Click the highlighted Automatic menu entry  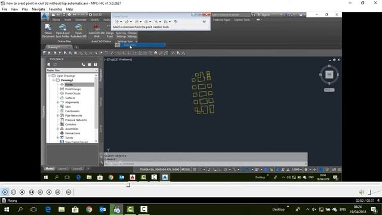point(140,45)
